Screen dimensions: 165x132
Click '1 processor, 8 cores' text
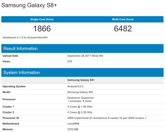pyautogui.click(x=79, y=101)
